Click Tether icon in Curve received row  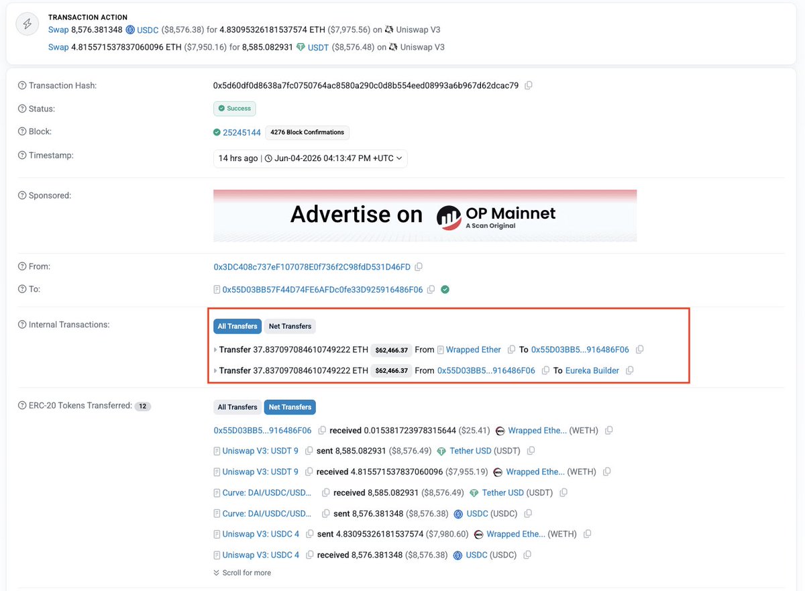pos(474,493)
